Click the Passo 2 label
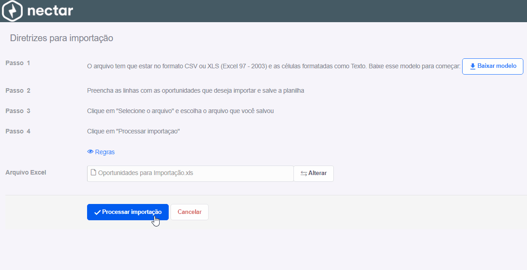Viewport: 527px width, 270px height. 18,90
